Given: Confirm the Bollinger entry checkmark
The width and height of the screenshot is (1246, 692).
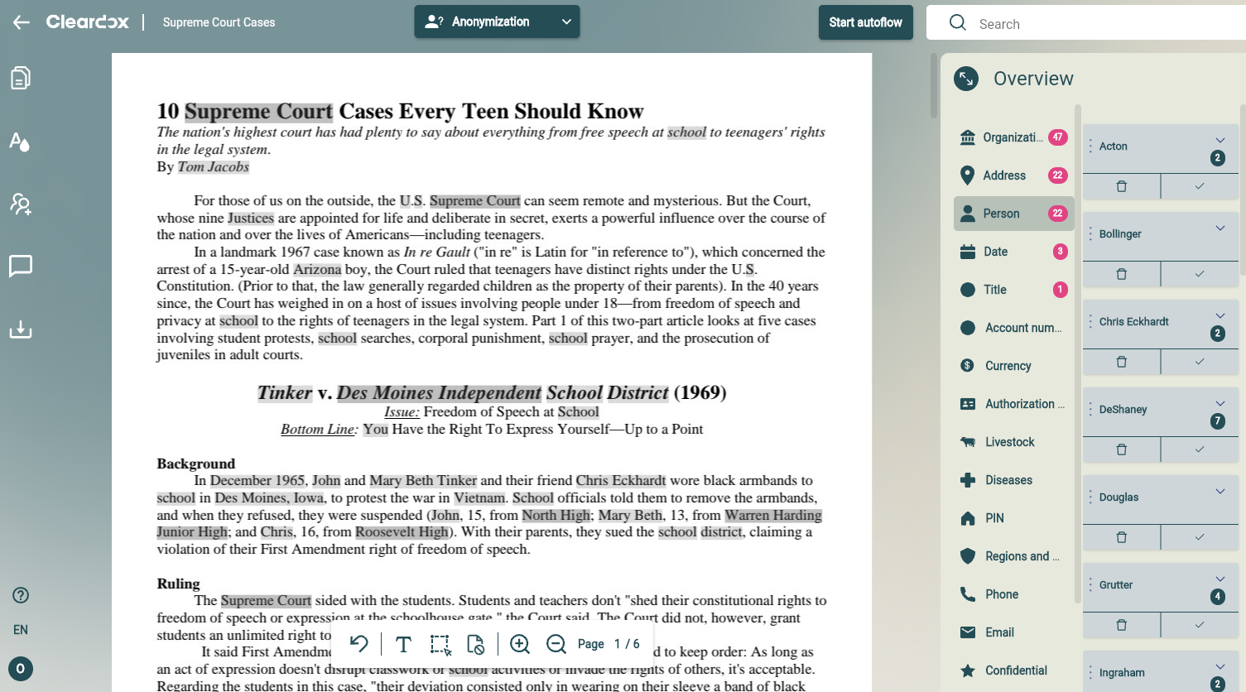Looking at the screenshot, I should tap(1200, 274).
